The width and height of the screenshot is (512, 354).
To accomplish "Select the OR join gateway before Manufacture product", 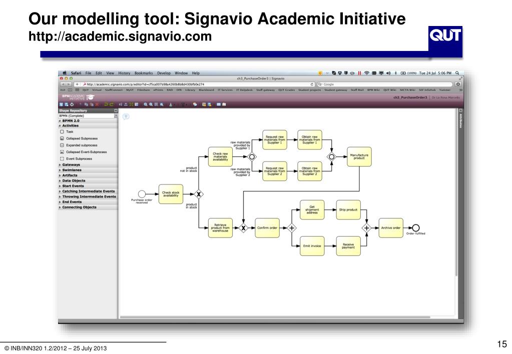I will (331, 156).
